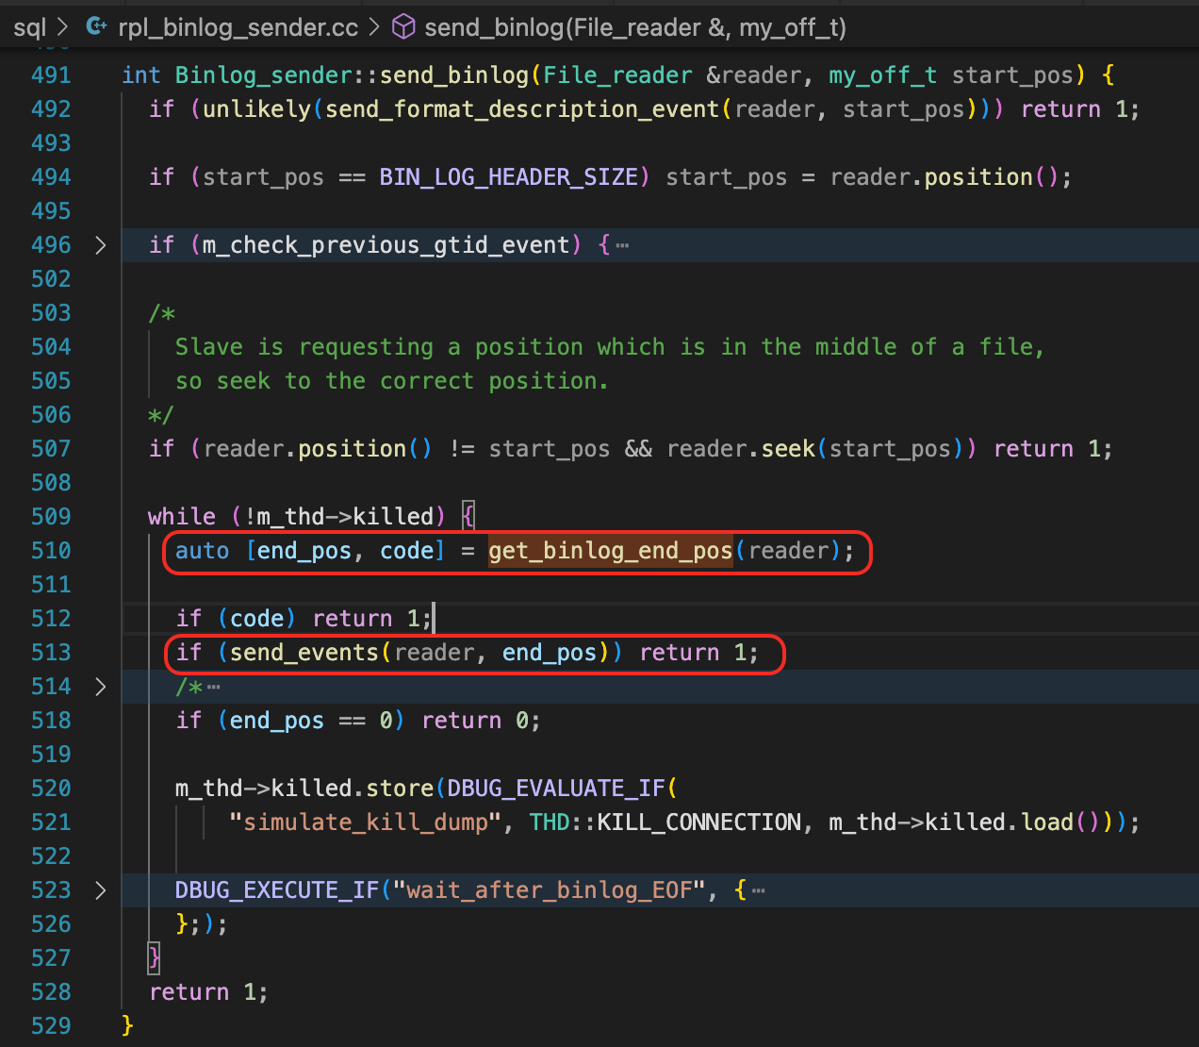Click the send_format_description_event call
This screenshot has width=1199, height=1047.
pyautogui.click(x=523, y=109)
